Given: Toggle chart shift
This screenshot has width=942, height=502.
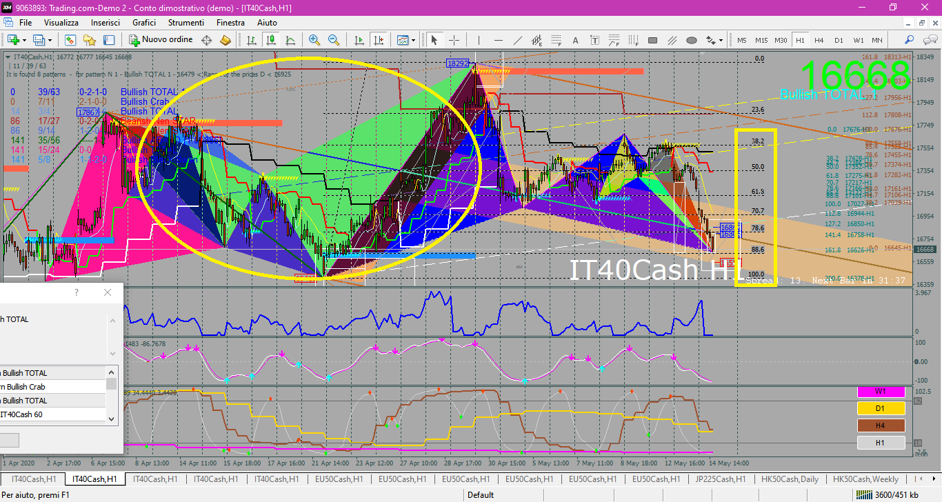Looking at the screenshot, I should point(378,40).
